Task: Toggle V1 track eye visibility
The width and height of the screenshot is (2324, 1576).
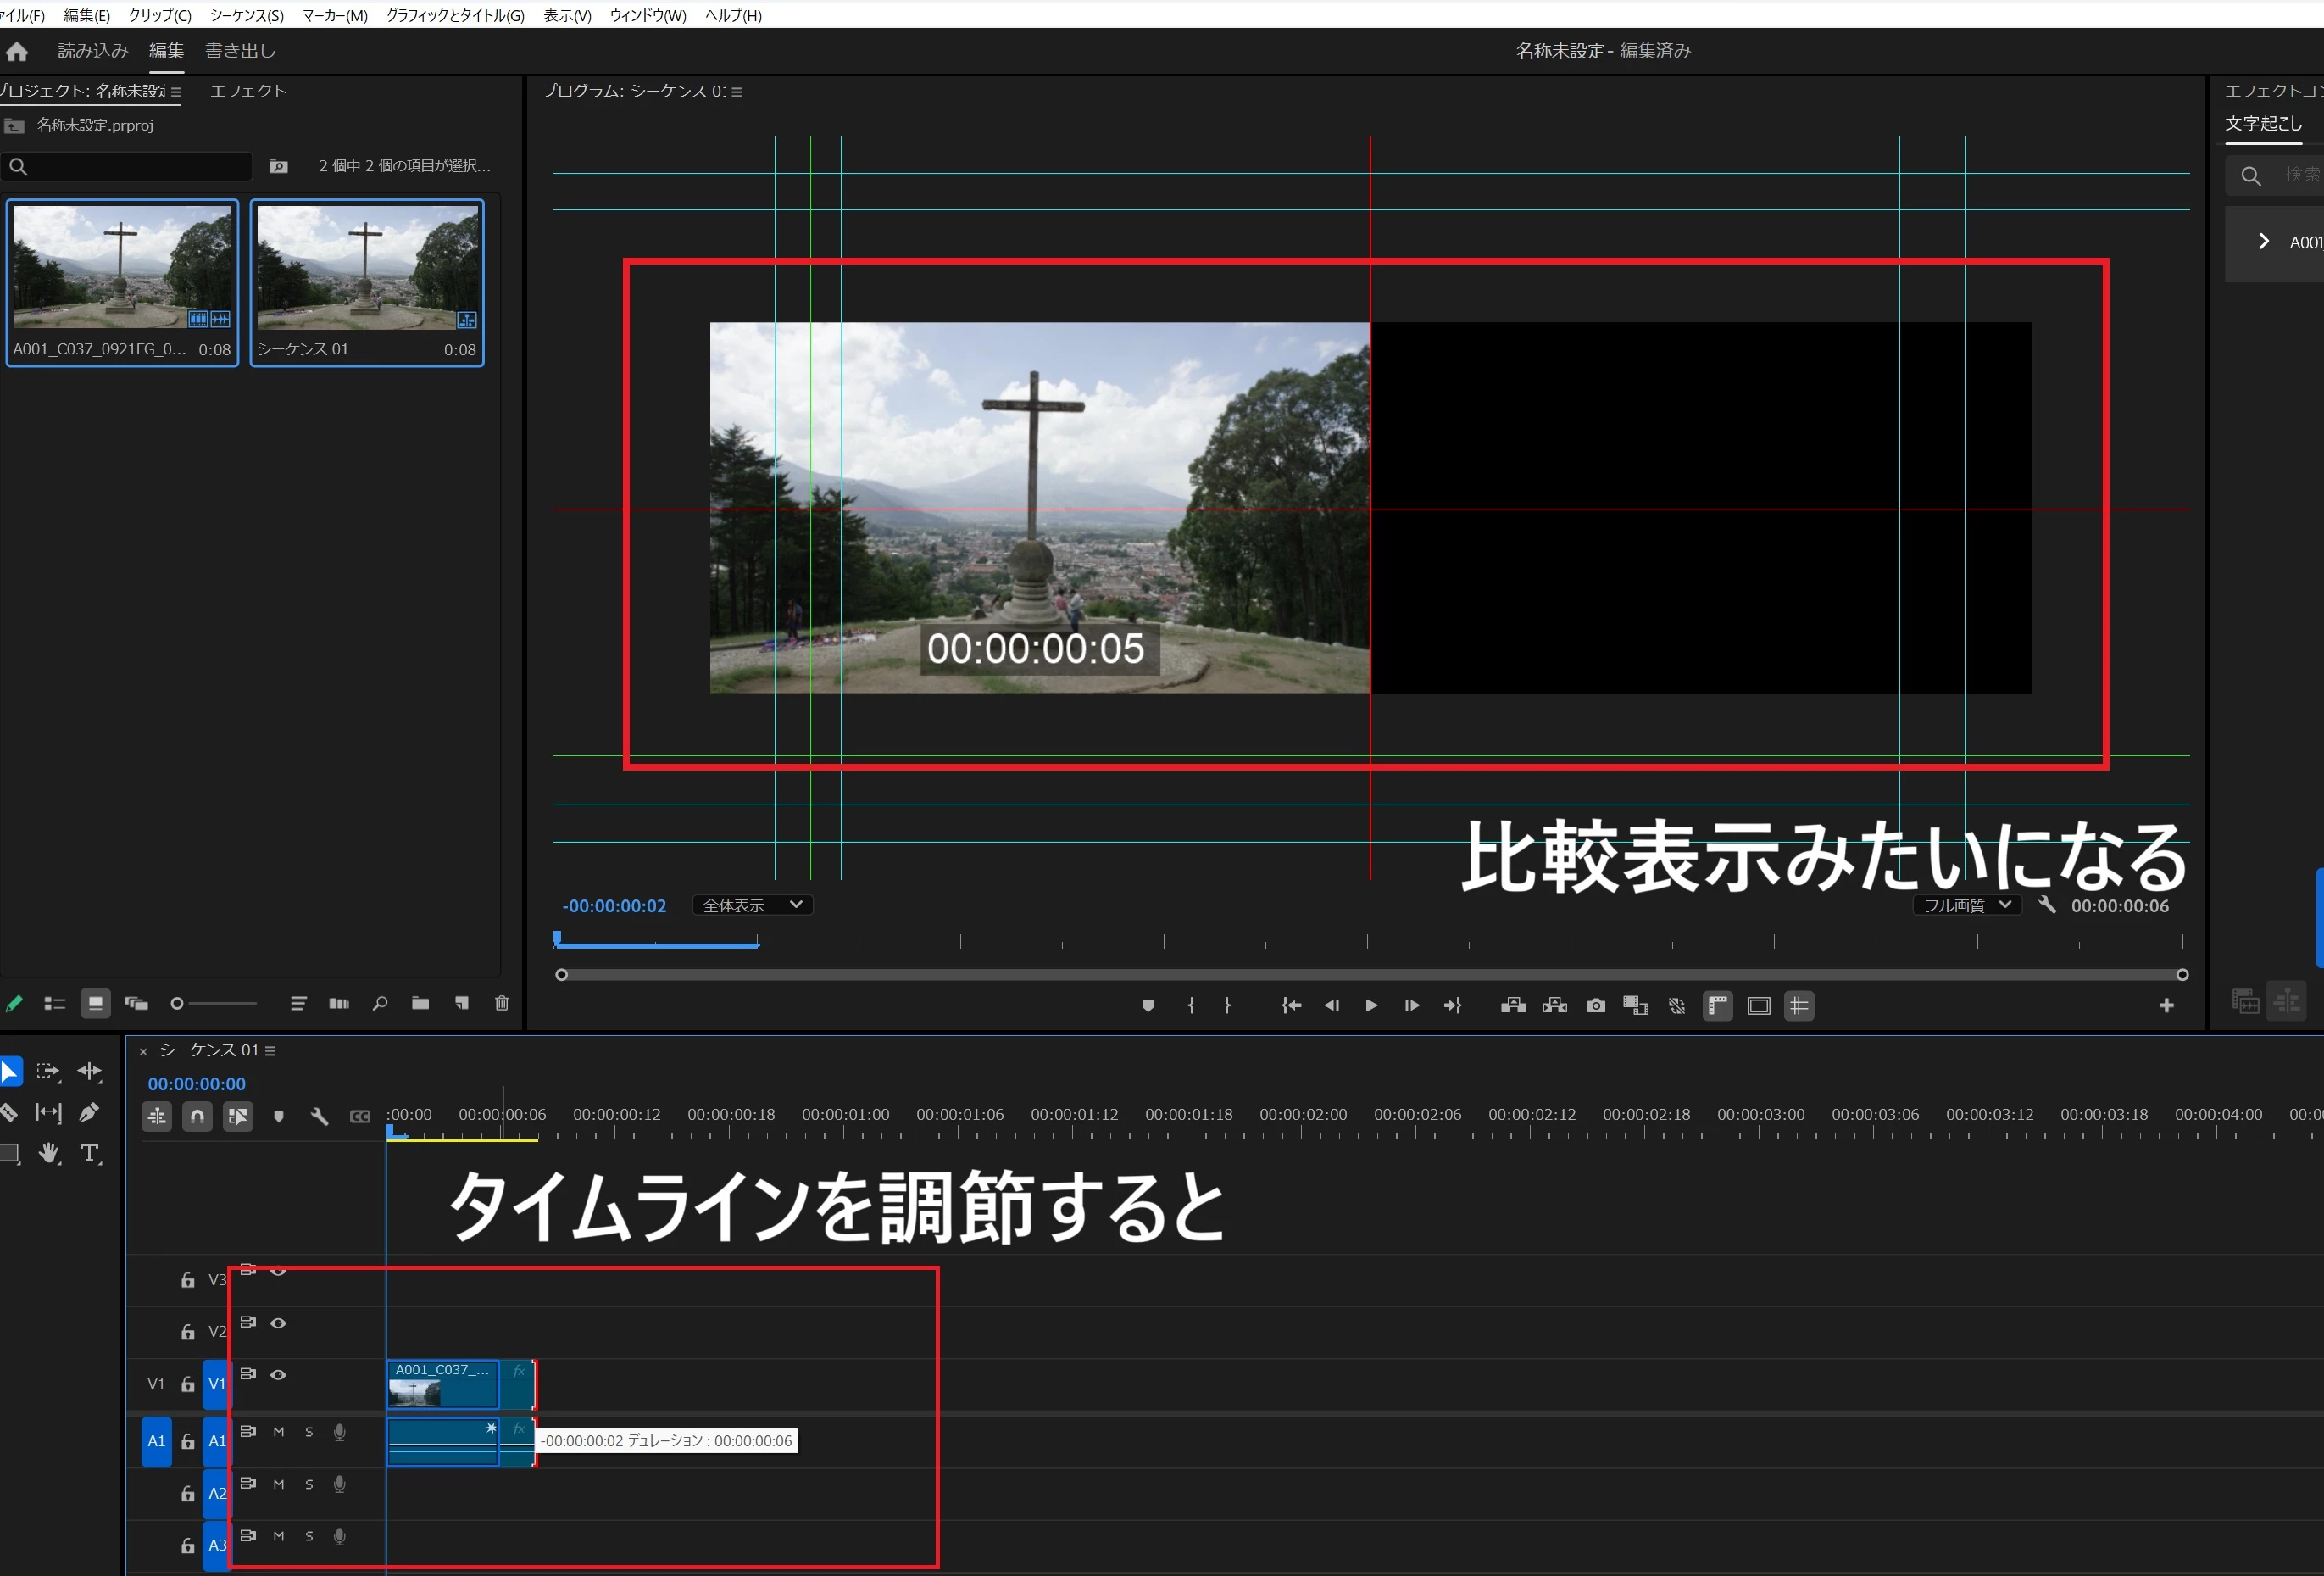Action: click(279, 1375)
